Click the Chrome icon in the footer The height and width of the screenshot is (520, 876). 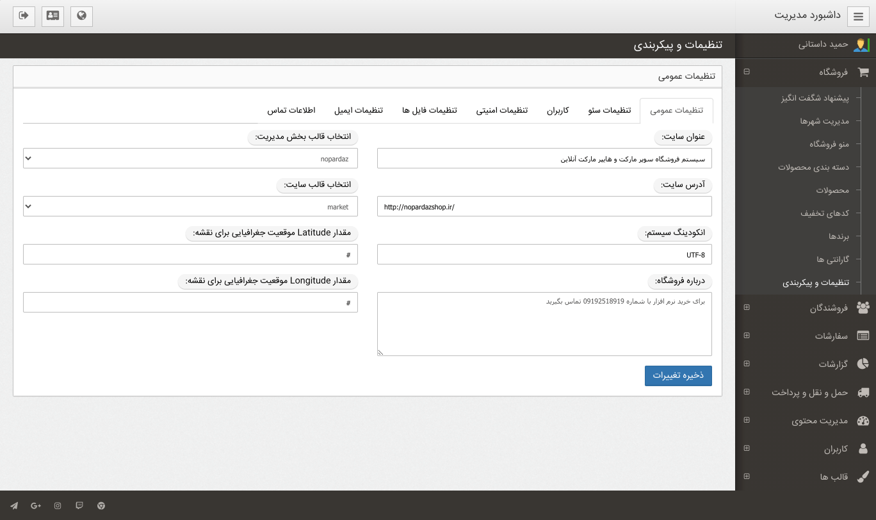pyautogui.click(x=101, y=506)
